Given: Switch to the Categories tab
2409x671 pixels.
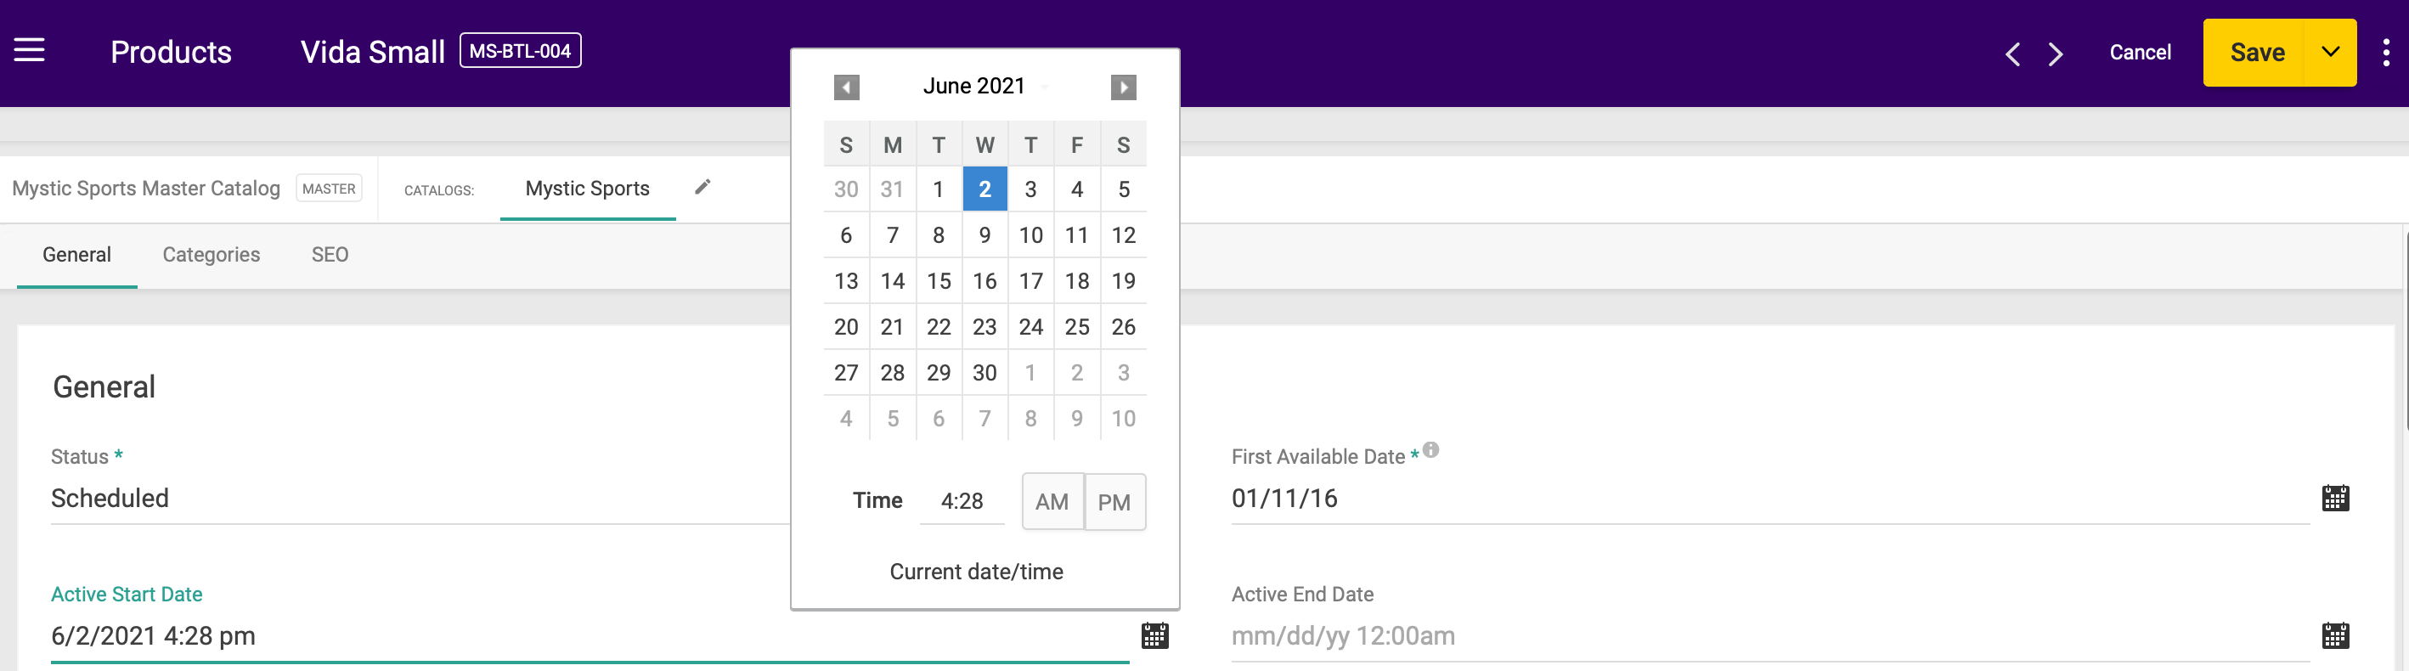Looking at the screenshot, I should coord(212,254).
